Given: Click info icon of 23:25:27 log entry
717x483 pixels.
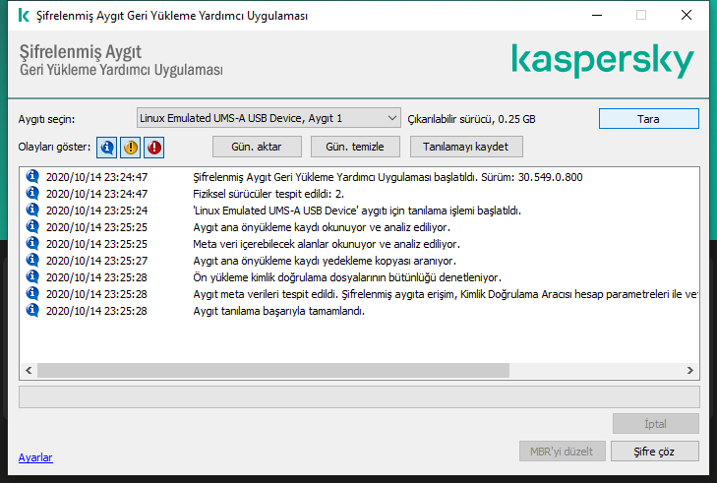Looking at the screenshot, I should tap(32, 260).
